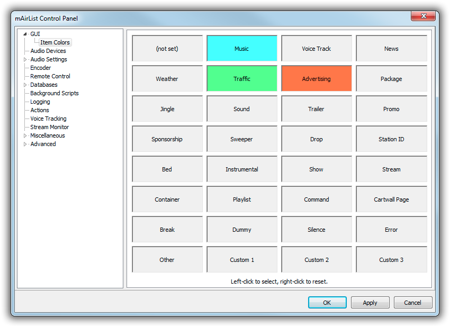Expand the Advanced tree node arrow
The width and height of the screenshot is (450, 327).
tap(25, 144)
